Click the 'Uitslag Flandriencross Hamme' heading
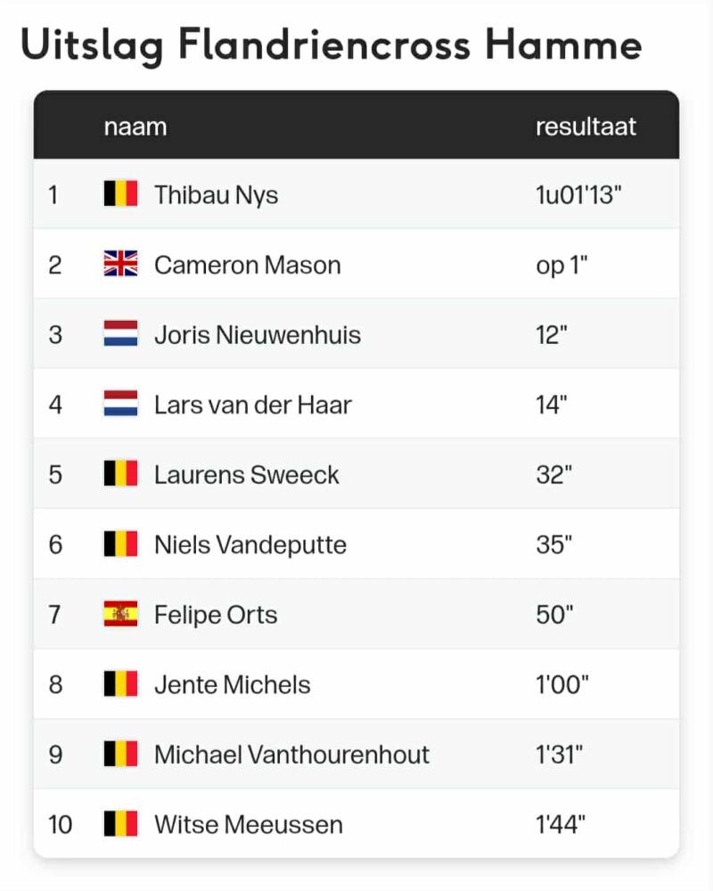 pos(331,45)
